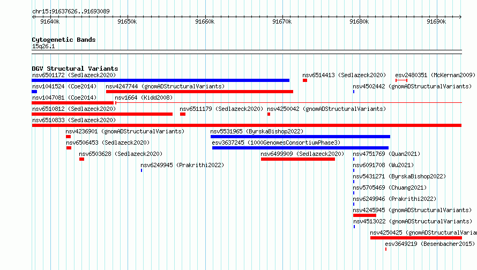The image size is (477, 270).
Task: Click esv3649219 (Besenbacher2015) label
Action: coord(430,244)
